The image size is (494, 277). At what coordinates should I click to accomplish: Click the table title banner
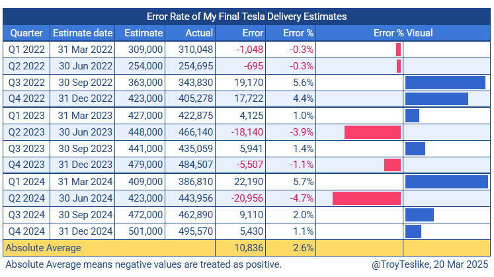tap(247, 16)
